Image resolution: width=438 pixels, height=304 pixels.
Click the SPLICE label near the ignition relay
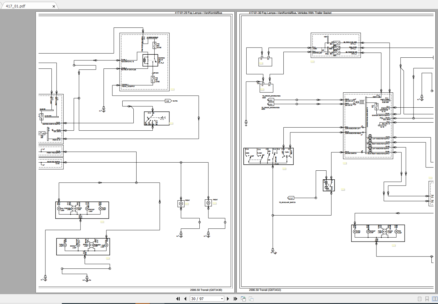(x=156, y=73)
